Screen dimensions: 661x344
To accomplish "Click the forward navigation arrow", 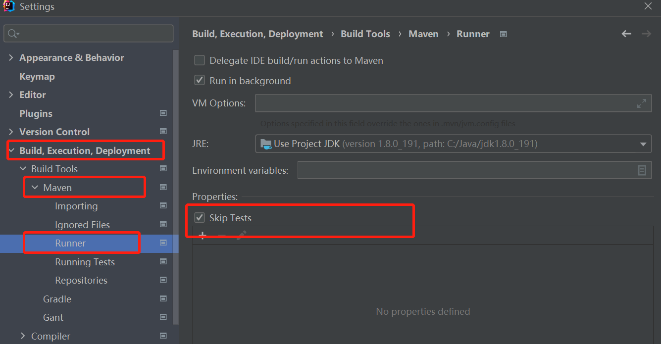I will [x=646, y=34].
